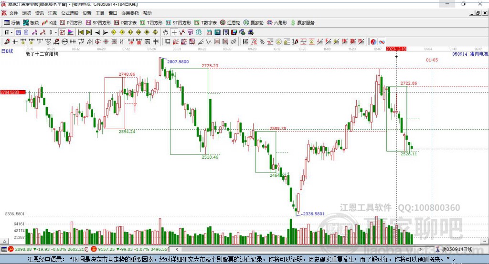Image resolution: width=489 pixels, height=264 pixels.
Task: Jump to last bar with skip-to-end icon
Action: pyautogui.click(x=89, y=32)
